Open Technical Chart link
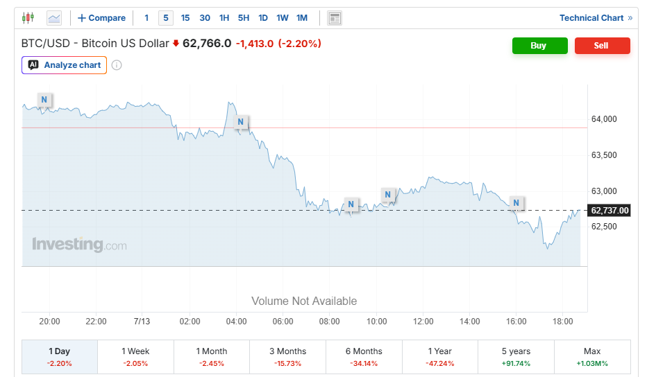Image resolution: width=647 pixels, height=377 pixels. pyautogui.click(x=596, y=18)
